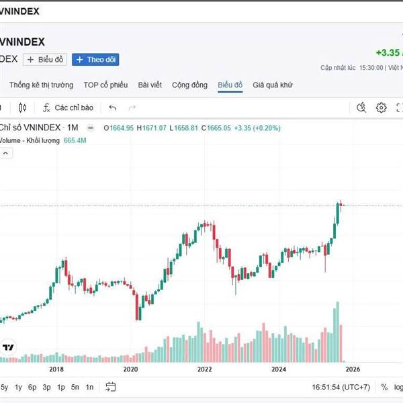The height and width of the screenshot is (403, 403).
Task: Open chart settings gear icon
Action: pyautogui.click(x=381, y=107)
